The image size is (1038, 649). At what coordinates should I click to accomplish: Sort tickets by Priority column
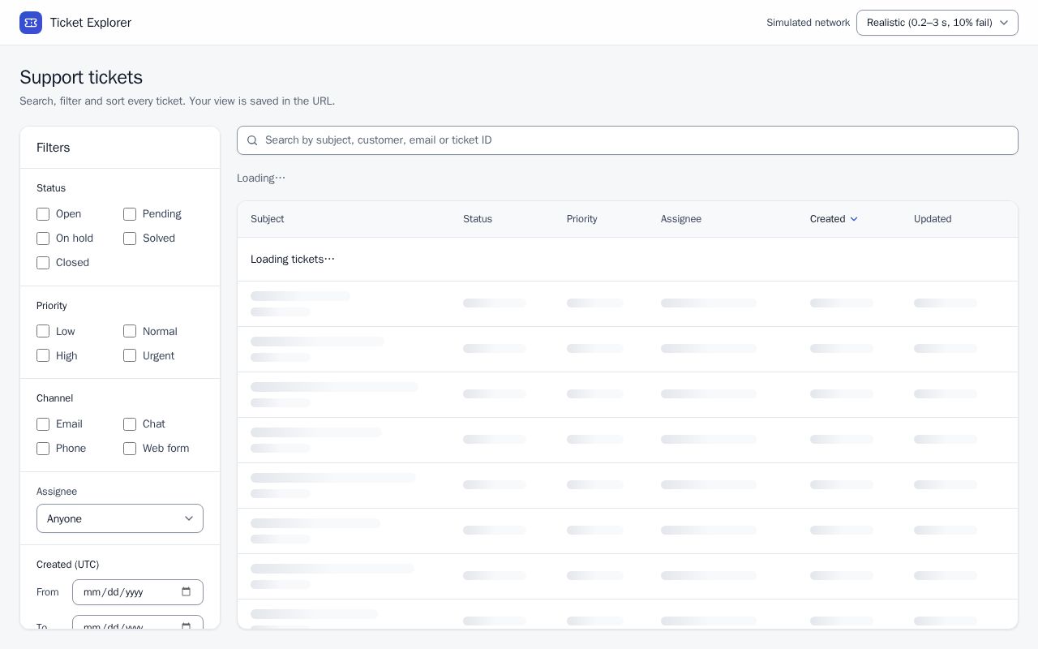tap(581, 219)
